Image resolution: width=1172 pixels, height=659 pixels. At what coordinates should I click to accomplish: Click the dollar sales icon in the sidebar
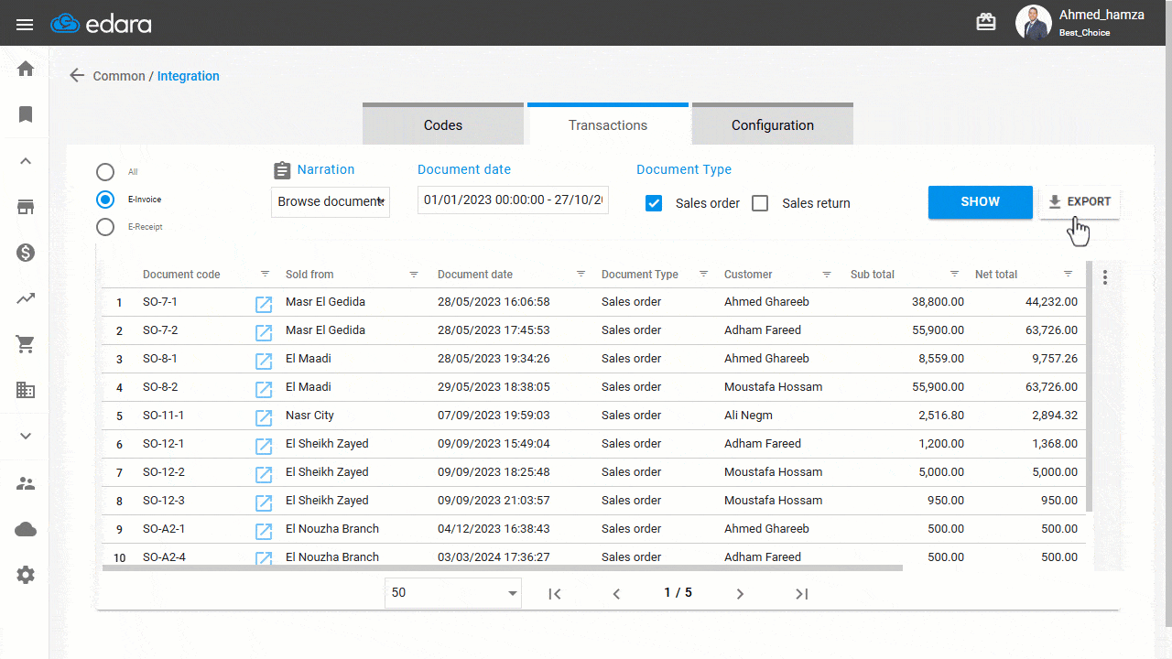coord(25,253)
